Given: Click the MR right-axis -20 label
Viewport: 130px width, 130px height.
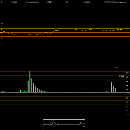Looking at the screenshot, I should pyautogui.click(x=127, y=98).
